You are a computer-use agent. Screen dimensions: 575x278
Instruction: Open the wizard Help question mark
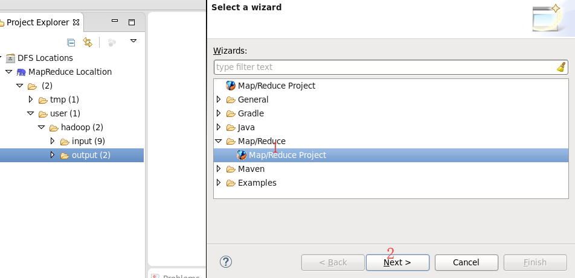[x=226, y=262]
